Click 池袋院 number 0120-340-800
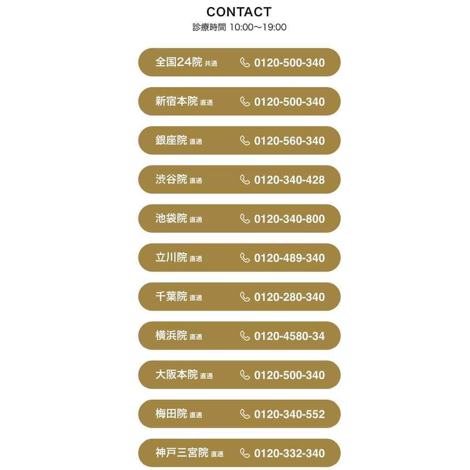Image resolution: width=470 pixels, height=470 pixels. point(289,219)
